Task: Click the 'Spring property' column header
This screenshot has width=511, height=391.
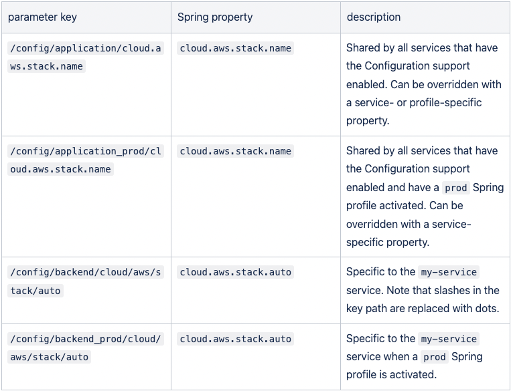Action: pos(215,17)
